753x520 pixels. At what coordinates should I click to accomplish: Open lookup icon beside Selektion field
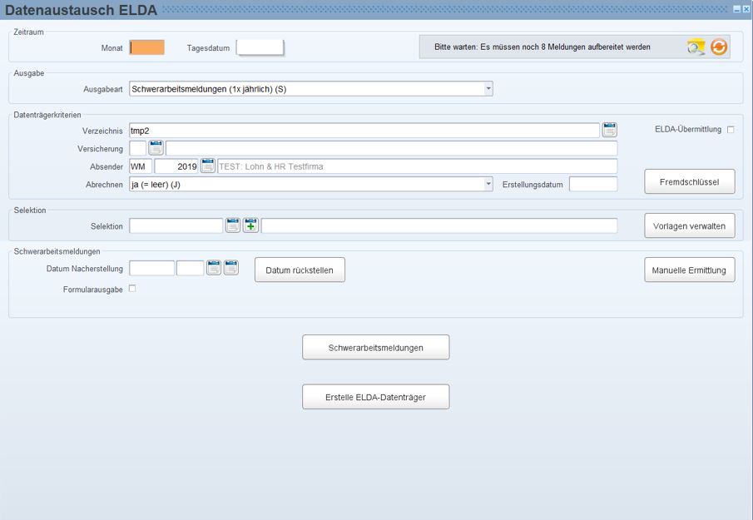pos(233,225)
